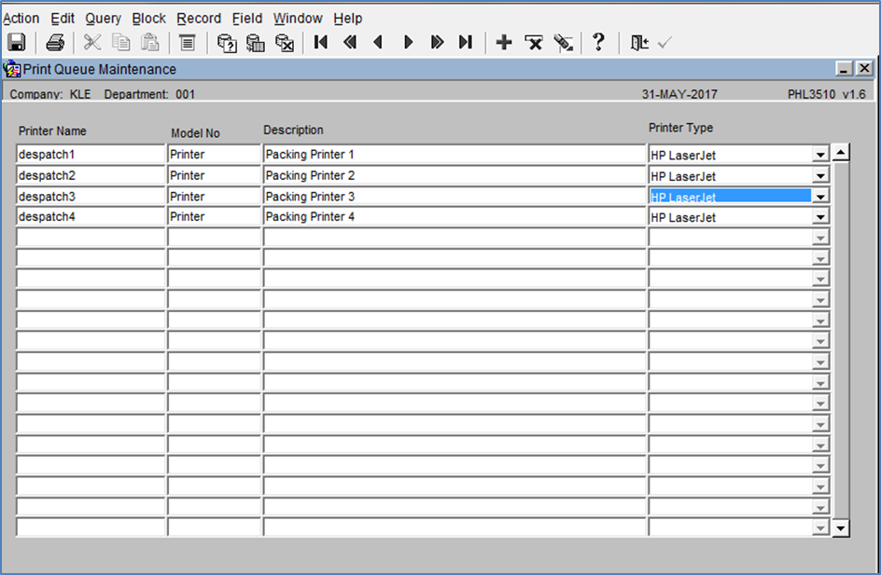Image resolution: width=881 pixels, height=575 pixels.
Task: Insert a new record with plus icon
Action: 504,42
